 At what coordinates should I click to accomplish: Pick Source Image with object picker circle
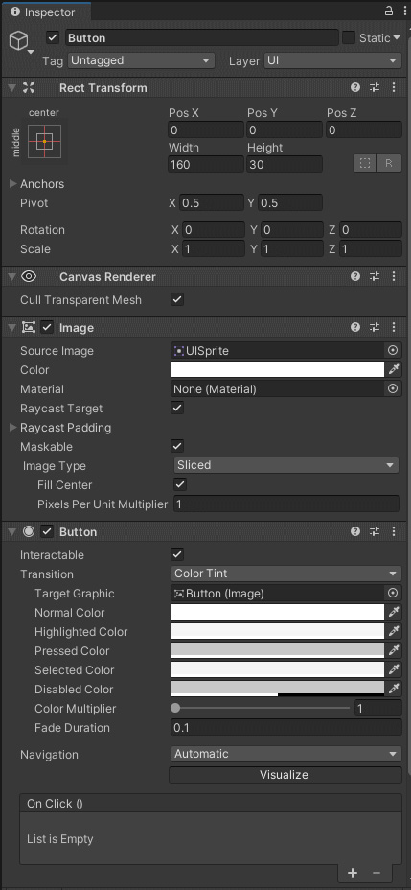[x=392, y=351]
